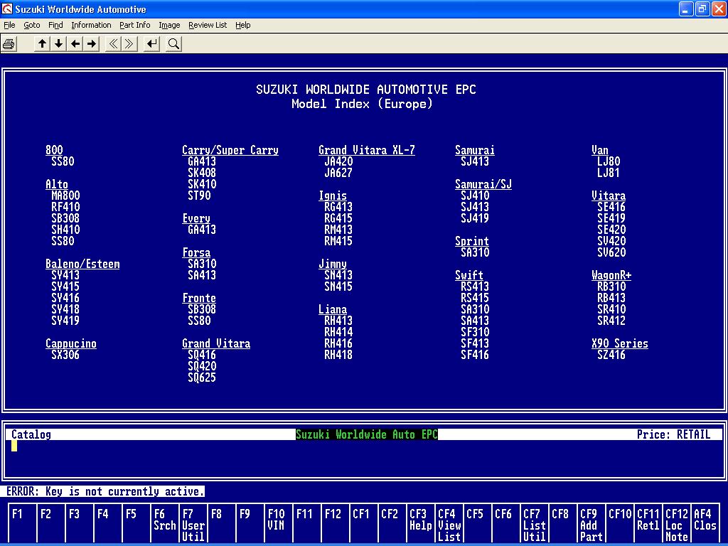Click the CF11 Retl key button
Image resolution: width=728 pixels, height=546 pixels.
(648, 523)
